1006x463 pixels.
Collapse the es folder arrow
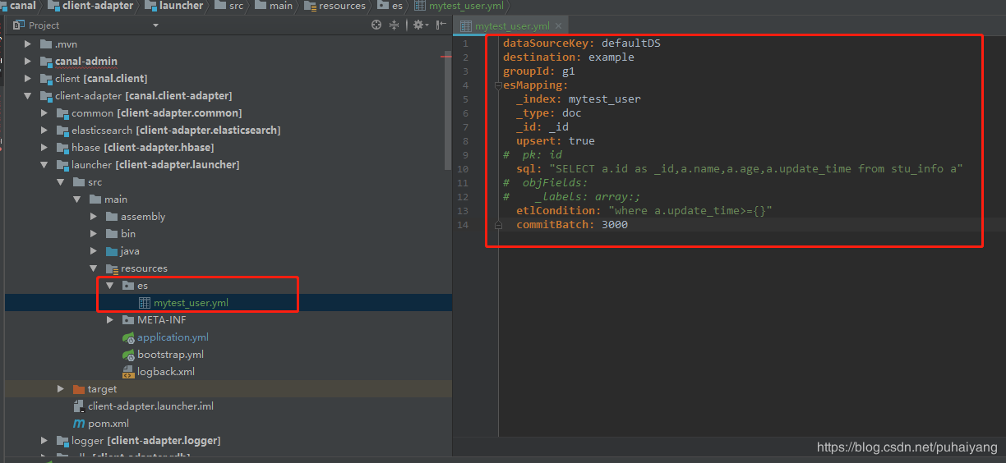pos(110,286)
